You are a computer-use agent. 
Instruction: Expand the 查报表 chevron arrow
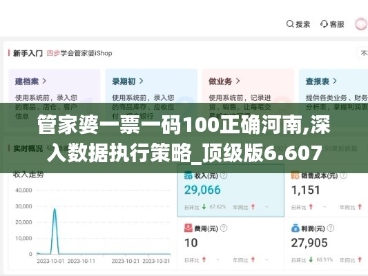(x=335, y=81)
